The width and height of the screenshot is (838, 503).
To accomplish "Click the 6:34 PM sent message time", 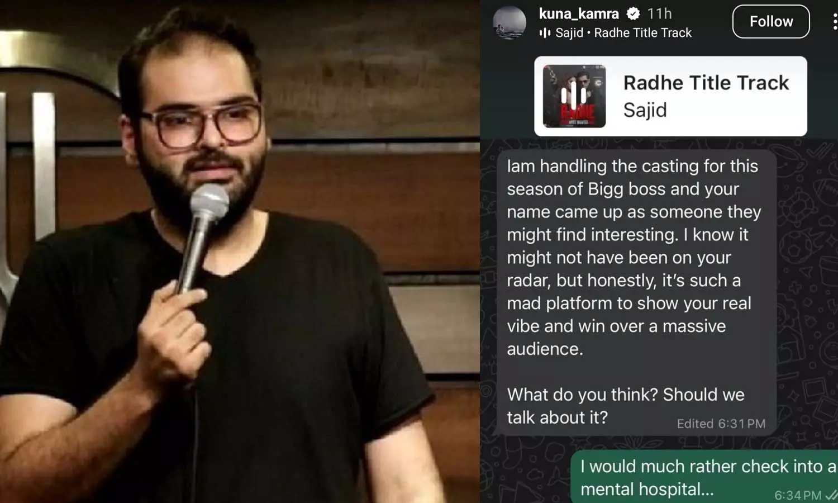I will (797, 495).
